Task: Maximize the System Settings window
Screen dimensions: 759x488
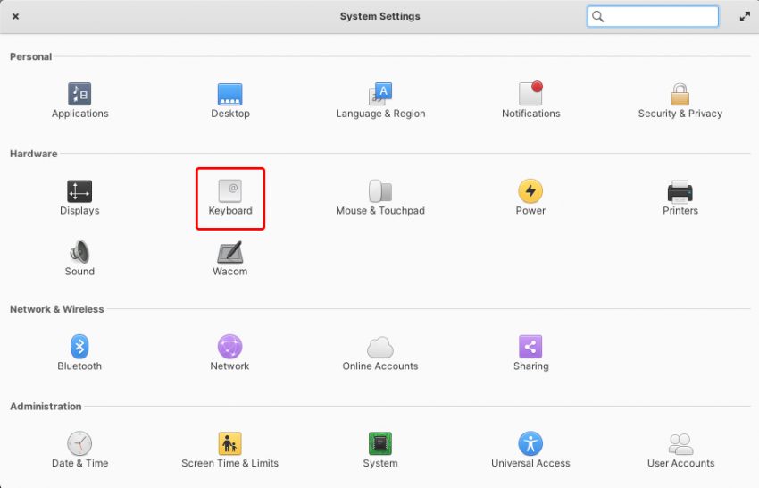Action: [745, 16]
